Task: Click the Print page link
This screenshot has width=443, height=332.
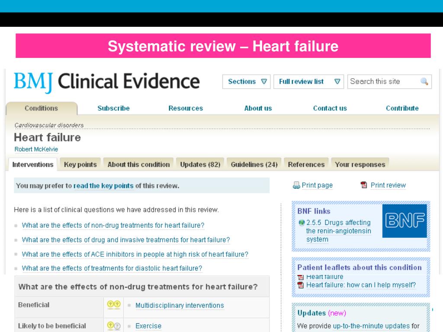Action: tap(317, 185)
